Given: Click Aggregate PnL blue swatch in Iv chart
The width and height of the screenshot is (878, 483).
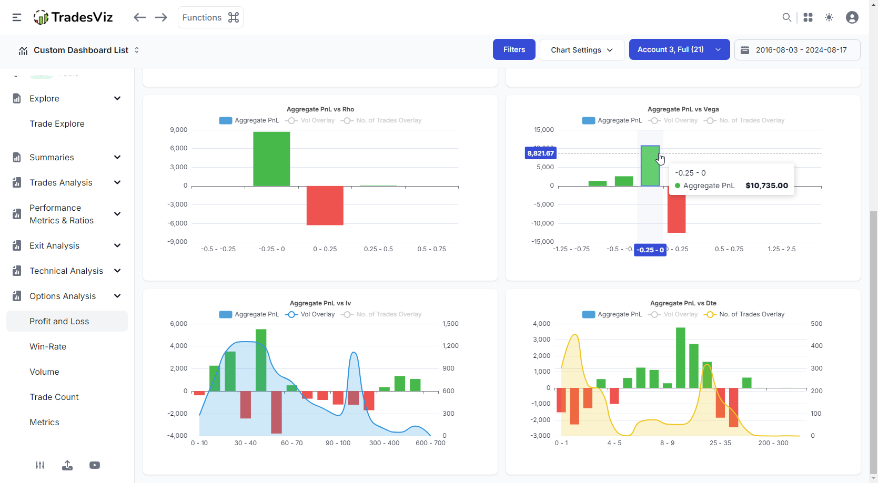Looking at the screenshot, I should pos(226,314).
